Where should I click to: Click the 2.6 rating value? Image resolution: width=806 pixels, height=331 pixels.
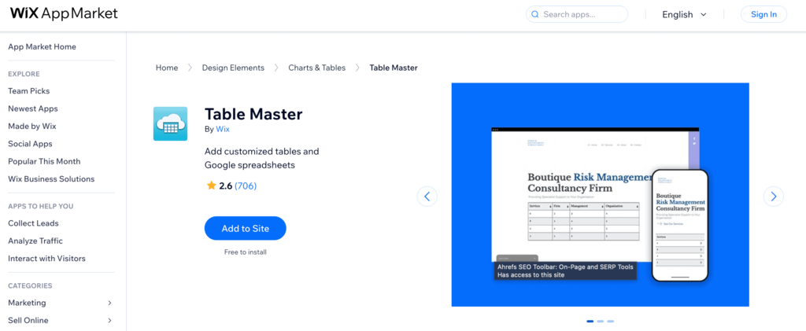coord(226,186)
